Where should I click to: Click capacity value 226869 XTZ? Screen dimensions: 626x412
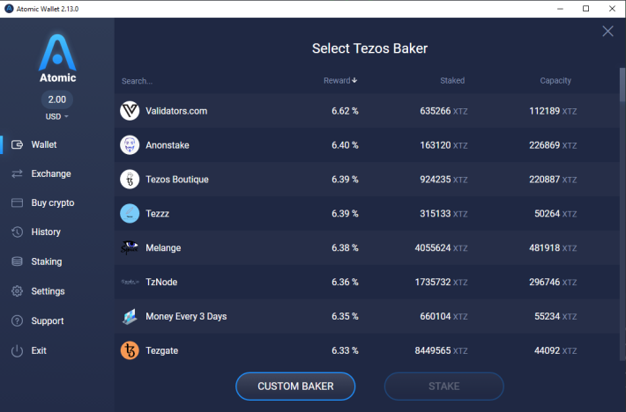553,145
